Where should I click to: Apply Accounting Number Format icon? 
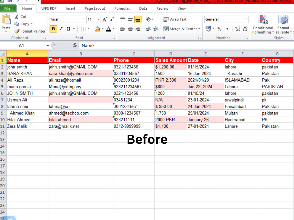click(208, 29)
